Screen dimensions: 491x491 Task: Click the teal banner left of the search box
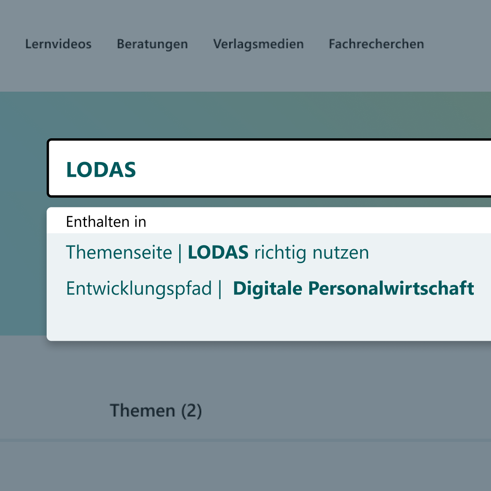point(23,213)
